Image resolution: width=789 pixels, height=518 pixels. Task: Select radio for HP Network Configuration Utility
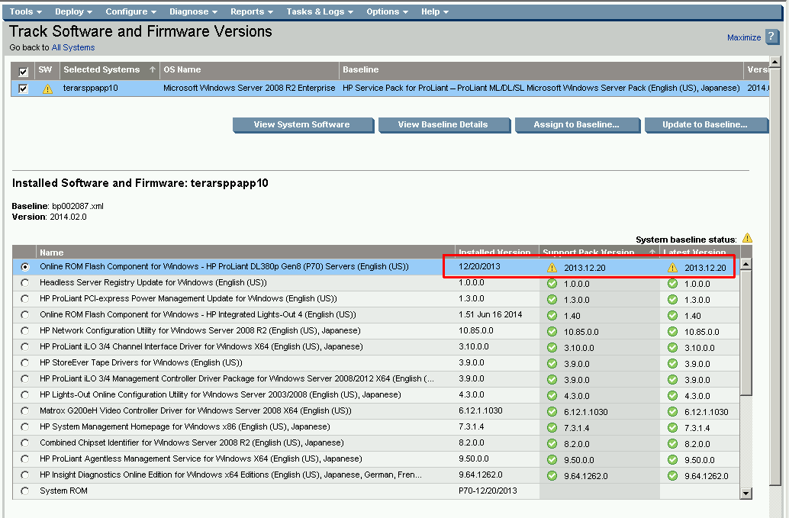[24, 331]
